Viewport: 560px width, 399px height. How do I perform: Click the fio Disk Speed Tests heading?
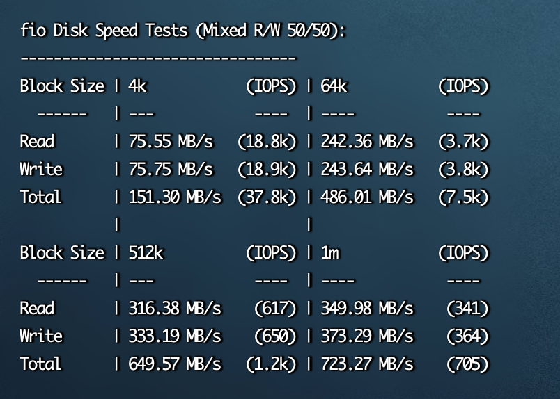pyautogui.click(x=183, y=31)
